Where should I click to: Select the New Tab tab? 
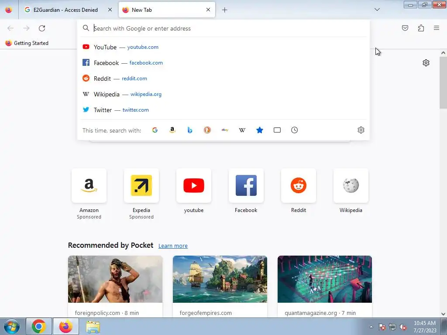167,10
